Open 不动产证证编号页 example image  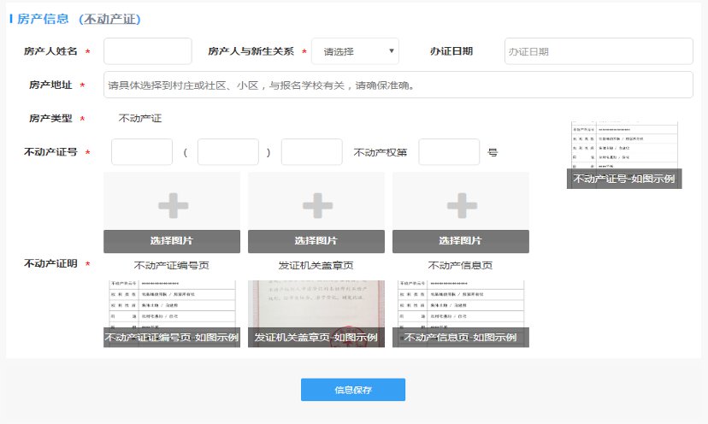172,313
